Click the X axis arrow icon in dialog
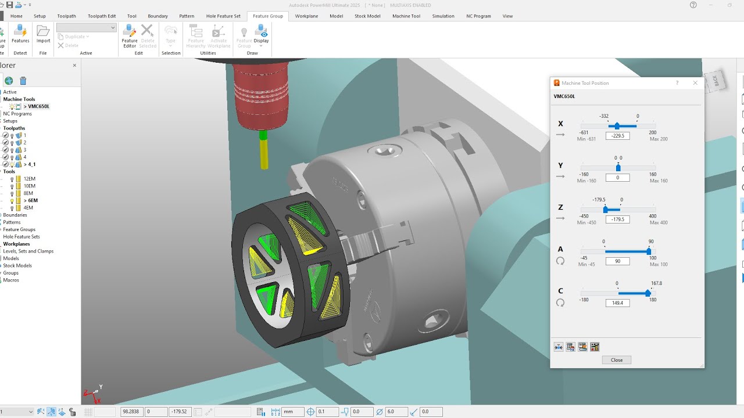Viewport: 744px width, 418px height. [x=560, y=135]
